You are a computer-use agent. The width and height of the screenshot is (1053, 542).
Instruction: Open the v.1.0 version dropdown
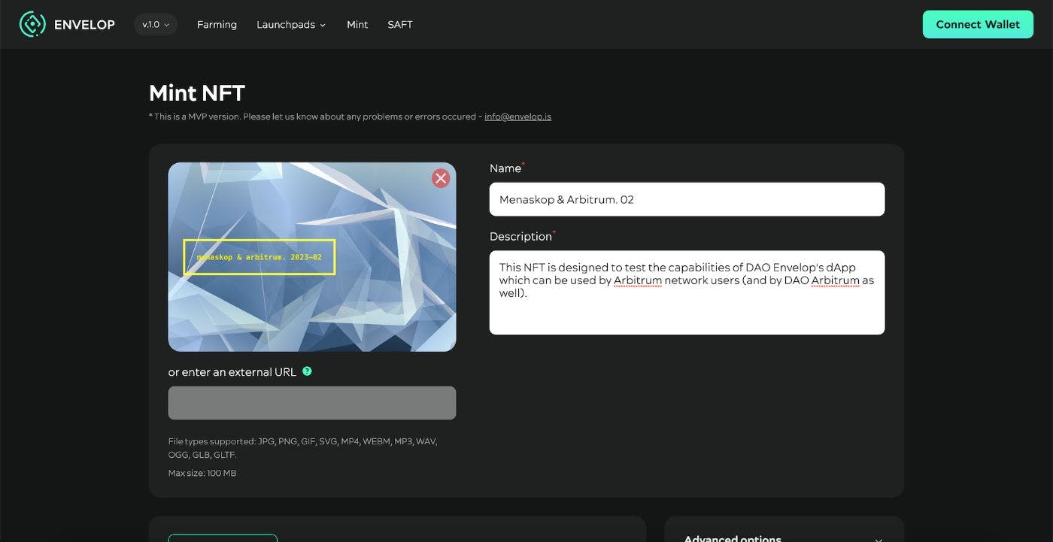pos(156,25)
